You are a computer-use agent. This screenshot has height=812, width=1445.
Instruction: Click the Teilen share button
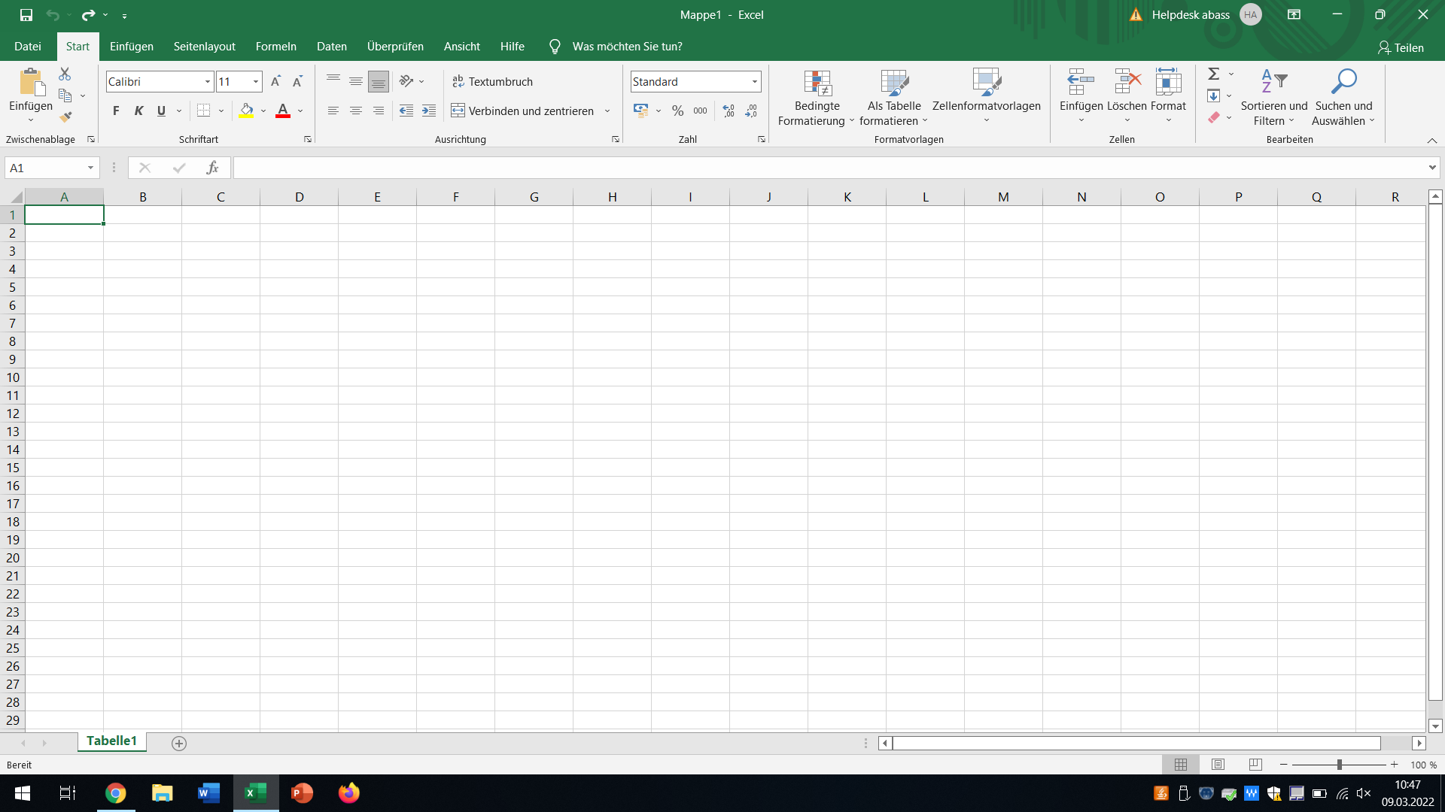point(1401,47)
